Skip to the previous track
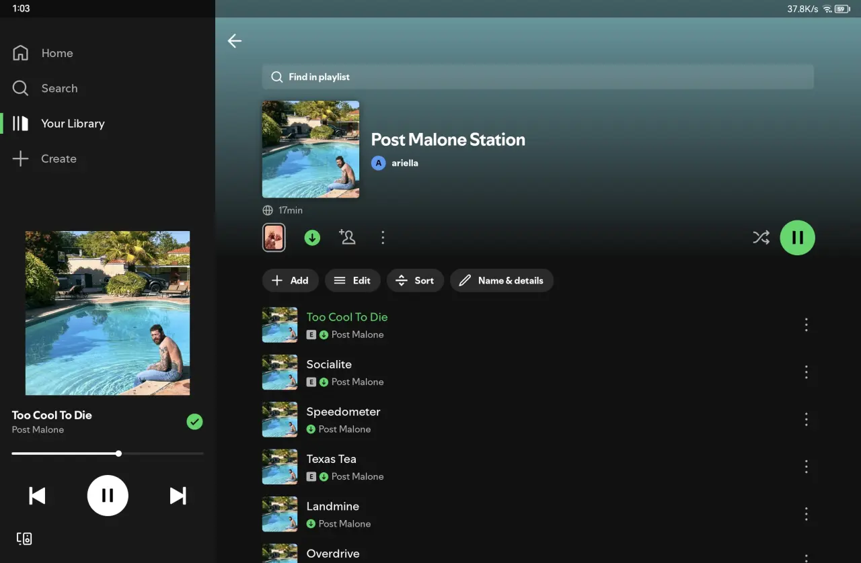Viewport: 861px width, 563px height. tap(37, 496)
